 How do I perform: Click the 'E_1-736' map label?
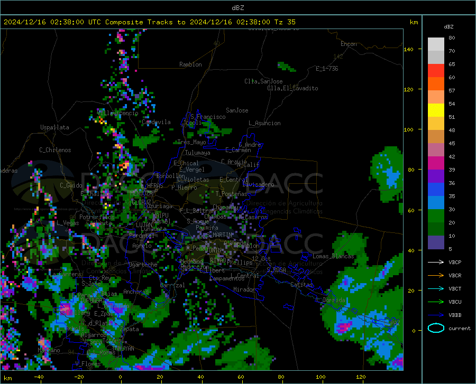[327, 69]
